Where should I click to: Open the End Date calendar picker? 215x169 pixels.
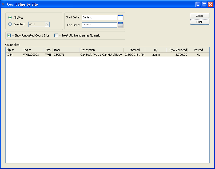click(x=121, y=25)
